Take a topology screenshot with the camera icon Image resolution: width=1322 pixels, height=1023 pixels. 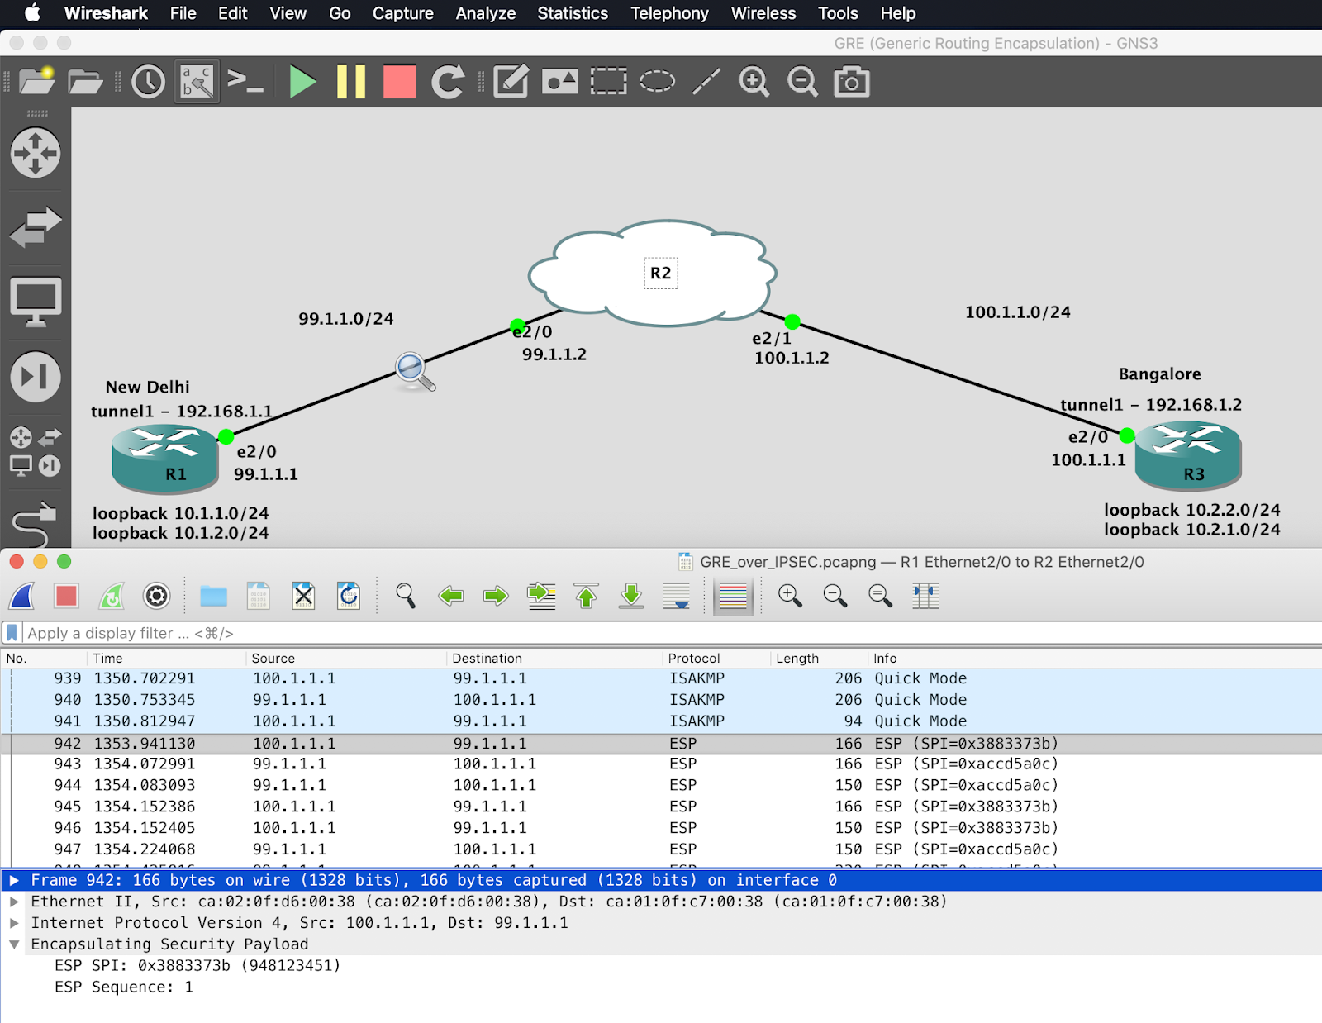(x=852, y=82)
